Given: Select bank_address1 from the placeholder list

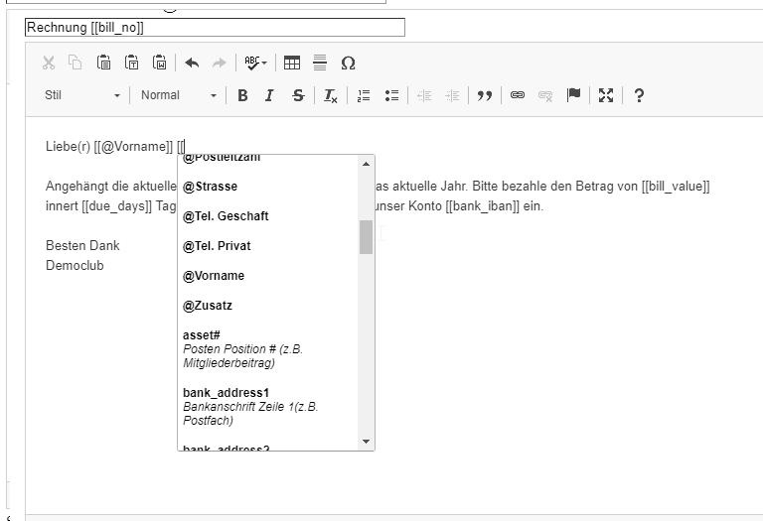Looking at the screenshot, I should (267, 406).
